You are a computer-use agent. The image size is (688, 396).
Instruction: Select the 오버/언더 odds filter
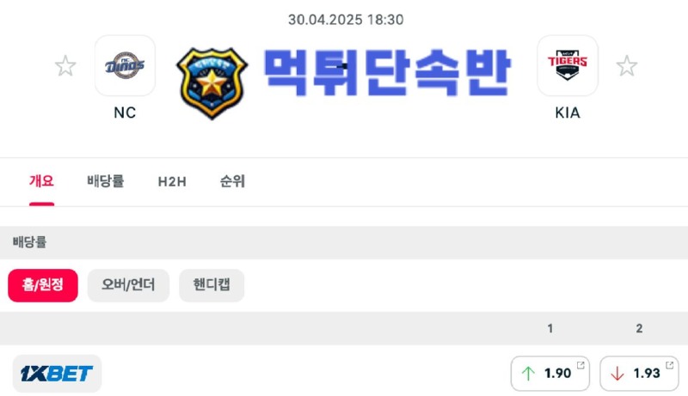coord(128,285)
